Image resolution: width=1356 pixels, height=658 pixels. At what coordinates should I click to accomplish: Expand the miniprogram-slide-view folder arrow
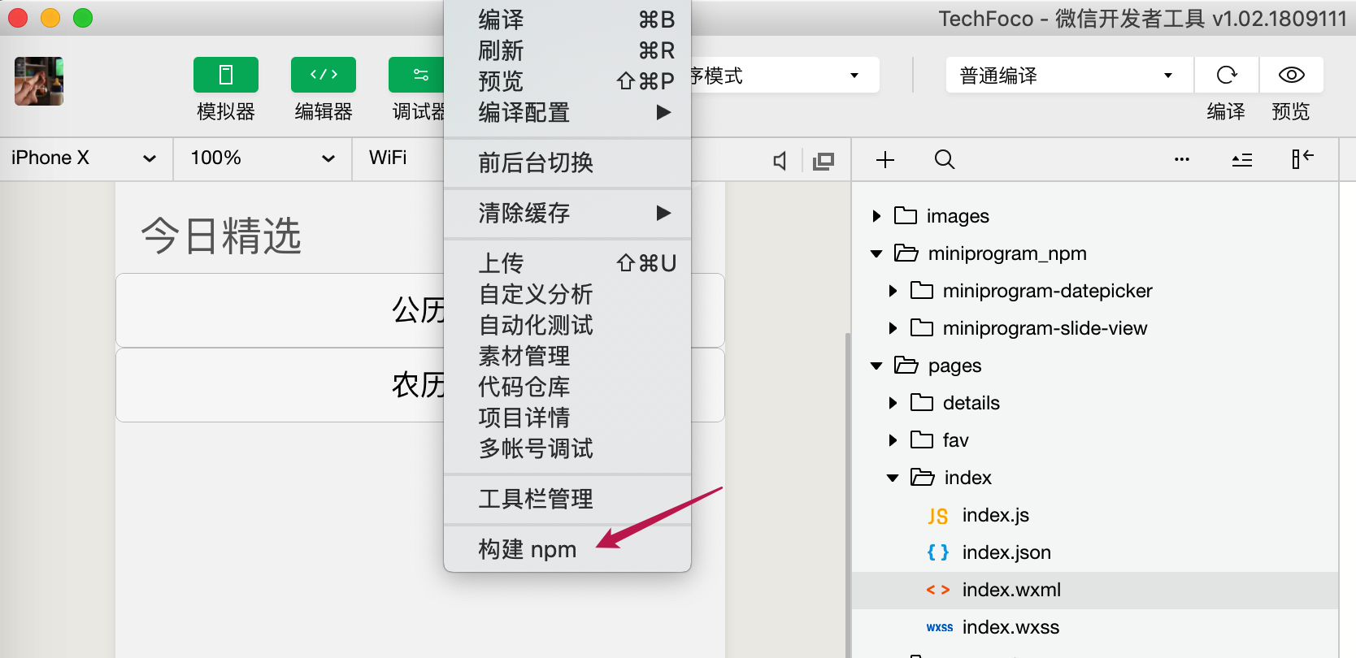coord(893,328)
